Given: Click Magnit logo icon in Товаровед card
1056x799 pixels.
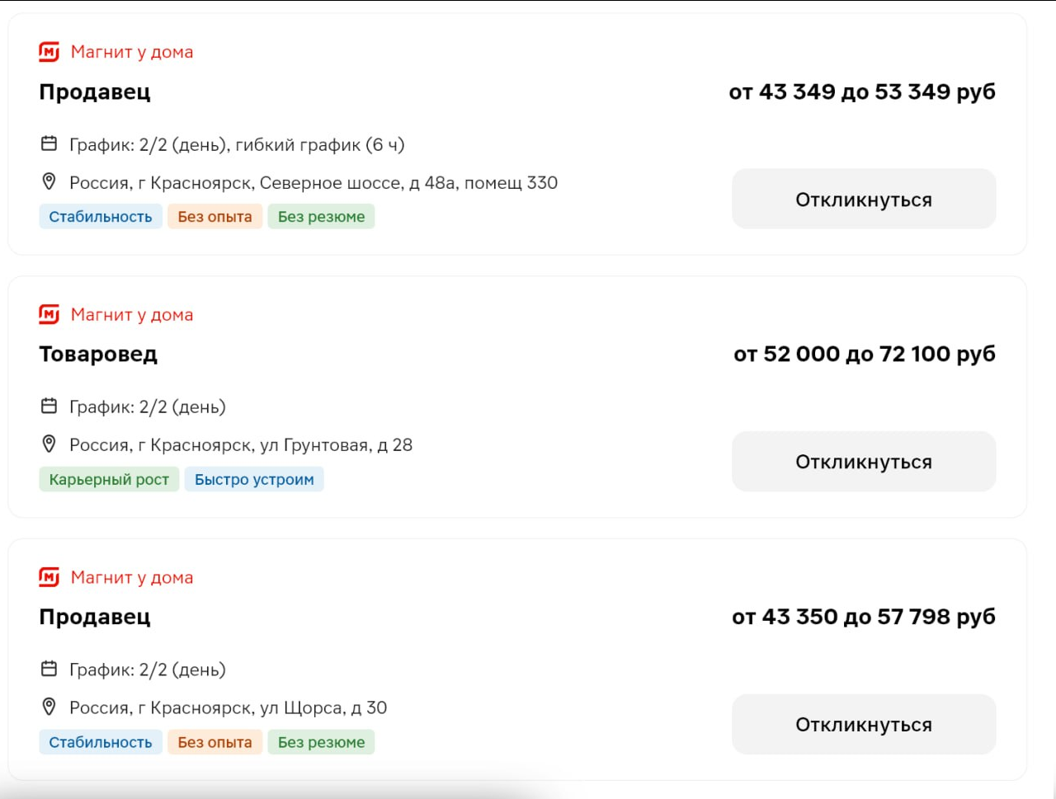Looking at the screenshot, I should click(x=49, y=315).
